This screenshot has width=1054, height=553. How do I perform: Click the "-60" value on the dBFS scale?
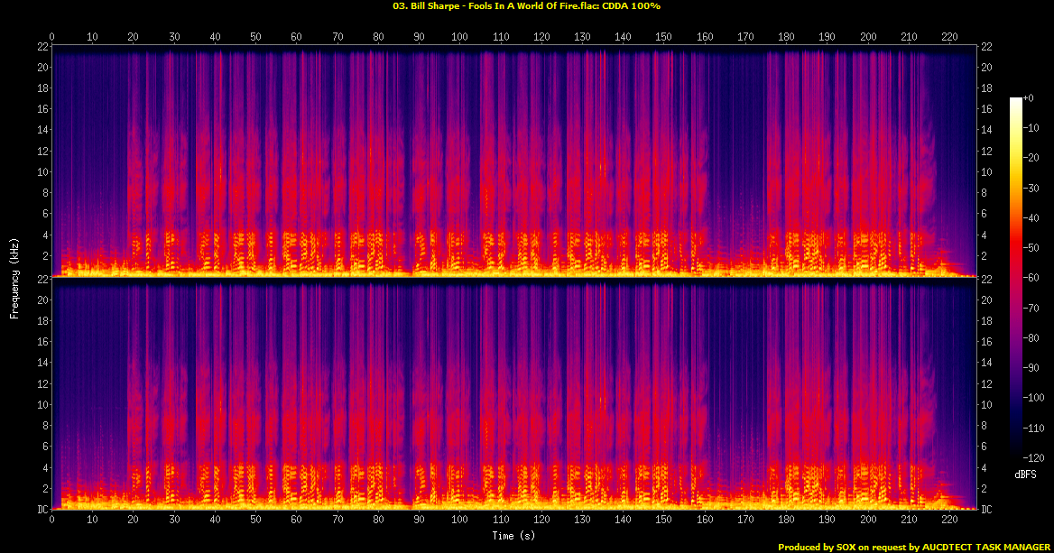pyautogui.click(x=1031, y=278)
